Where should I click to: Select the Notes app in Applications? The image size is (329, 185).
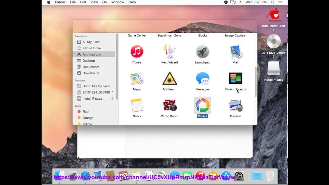pos(137,105)
